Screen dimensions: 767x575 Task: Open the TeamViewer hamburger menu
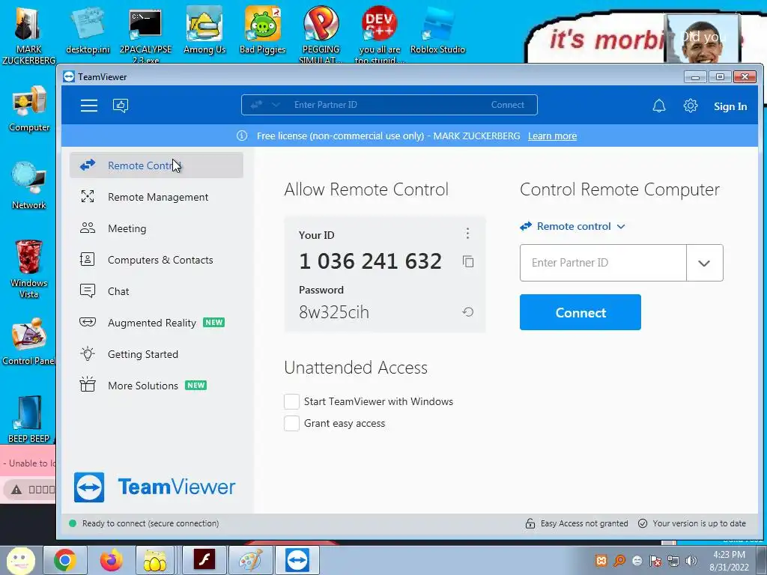click(89, 106)
